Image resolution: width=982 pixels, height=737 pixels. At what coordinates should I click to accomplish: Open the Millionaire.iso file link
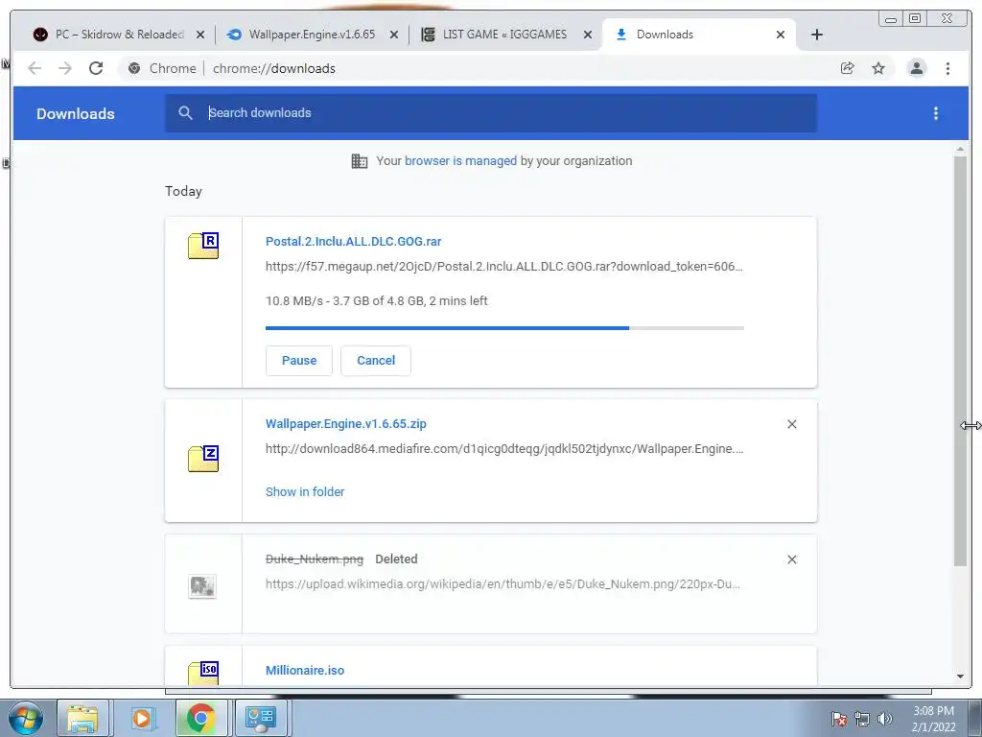[x=305, y=670]
